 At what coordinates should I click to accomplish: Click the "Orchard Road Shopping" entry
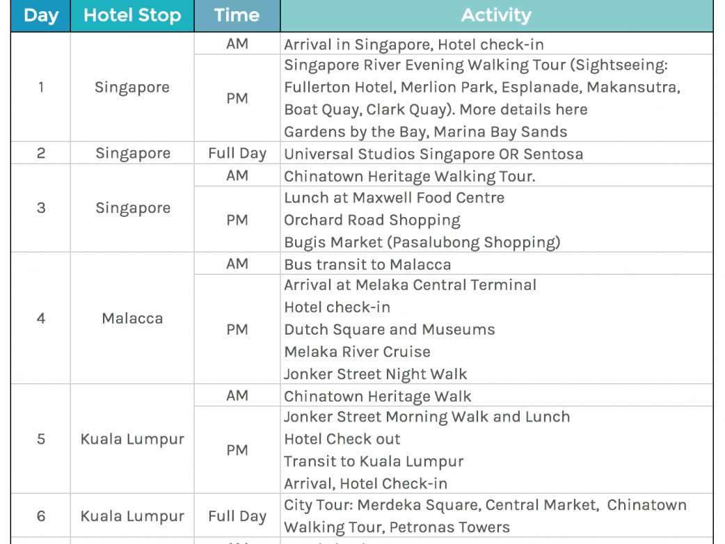tap(372, 220)
